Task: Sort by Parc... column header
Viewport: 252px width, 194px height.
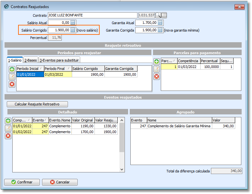Action: tap(169, 61)
